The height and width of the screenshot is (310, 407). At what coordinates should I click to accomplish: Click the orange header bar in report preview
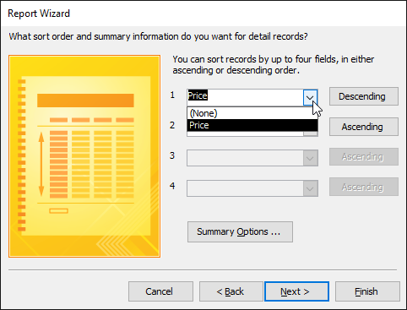(85, 101)
